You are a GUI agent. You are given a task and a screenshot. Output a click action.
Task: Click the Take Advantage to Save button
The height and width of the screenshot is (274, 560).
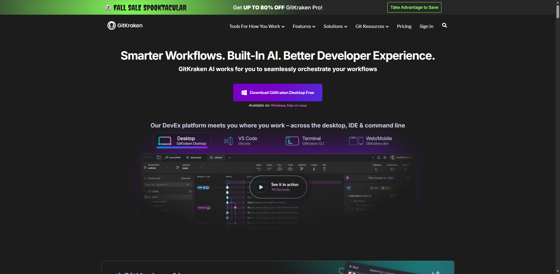[x=414, y=7]
